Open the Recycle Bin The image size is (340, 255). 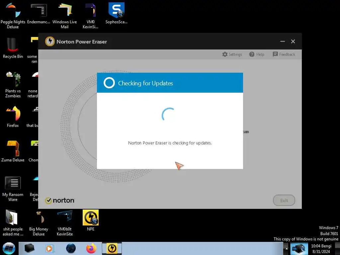[13, 48]
